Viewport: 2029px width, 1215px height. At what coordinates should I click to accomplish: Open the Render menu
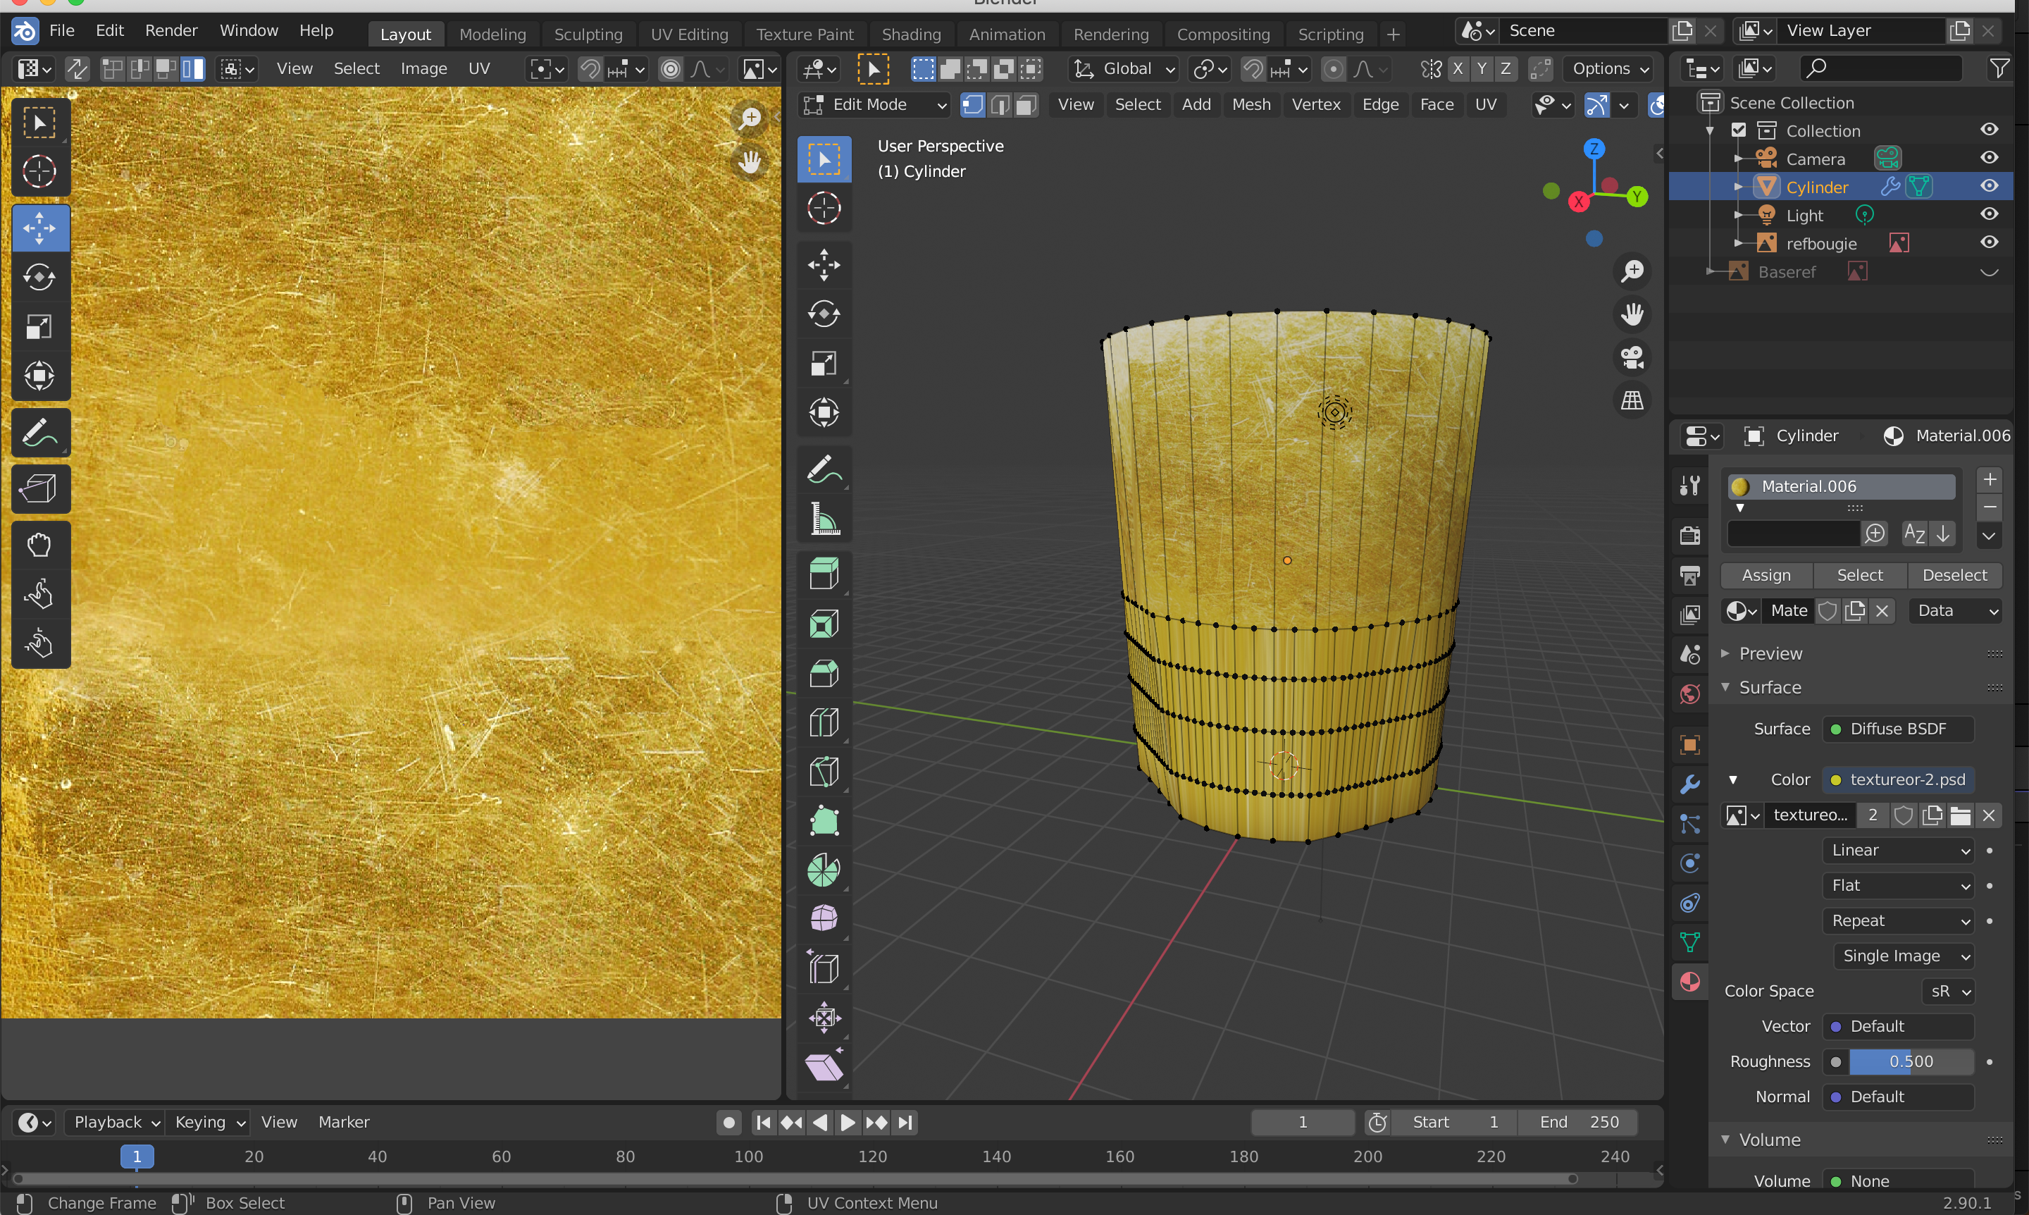[171, 30]
